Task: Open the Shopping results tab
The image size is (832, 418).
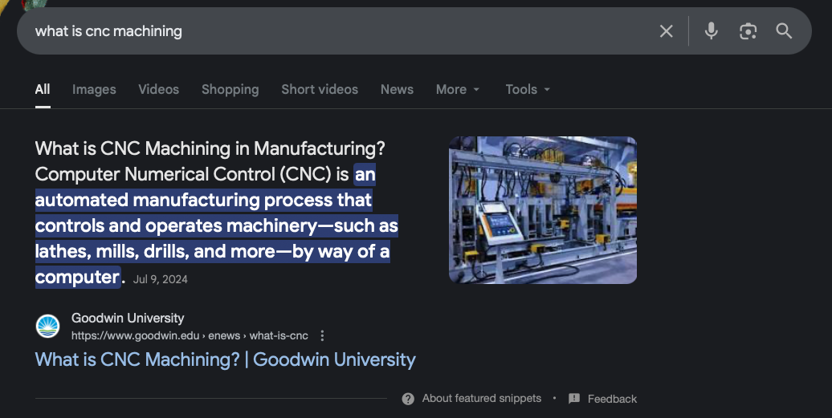Action: pos(230,90)
